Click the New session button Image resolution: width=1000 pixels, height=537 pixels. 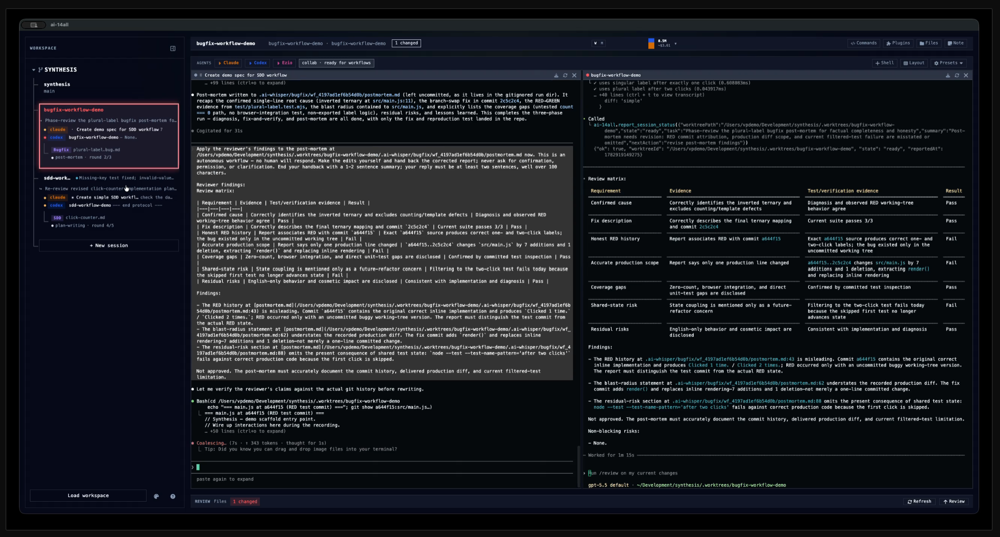coord(109,245)
